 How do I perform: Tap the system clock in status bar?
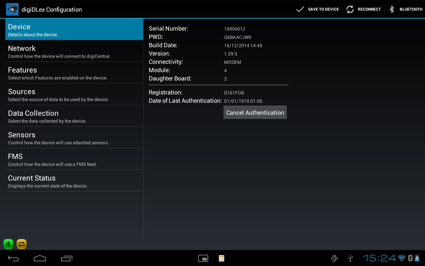pos(379,258)
